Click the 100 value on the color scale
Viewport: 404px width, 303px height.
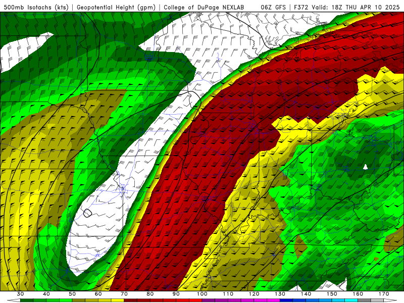tap(202, 294)
